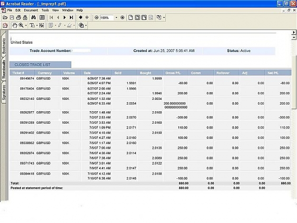Expand the Zoom tool dropdown arrow

click(x=26, y=25)
